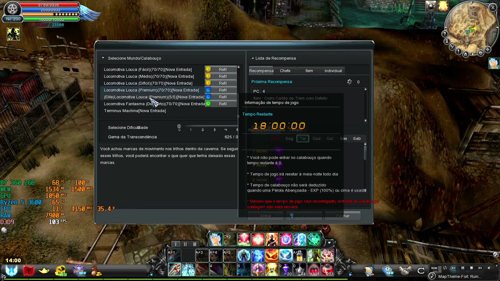Image resolution: width=500 pixels, height=281 pixels.
Task: Click the reward list scroll-up arrow
Action: (365, 89)
